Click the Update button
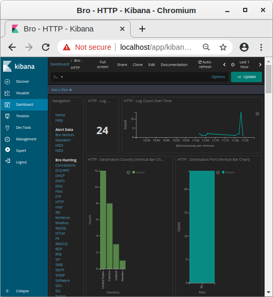273x297 pixels. [x=246, y=77]
